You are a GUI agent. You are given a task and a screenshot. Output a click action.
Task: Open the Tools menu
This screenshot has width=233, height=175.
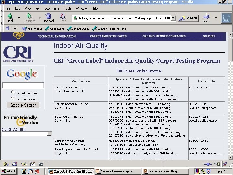pos(68,8)
